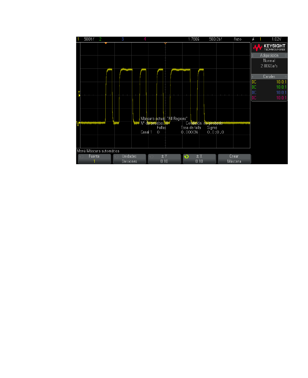Click the trigger level T marker on left edge
Image resolution: width=308 pixels, height=378 pixels.
click(79, 94)
